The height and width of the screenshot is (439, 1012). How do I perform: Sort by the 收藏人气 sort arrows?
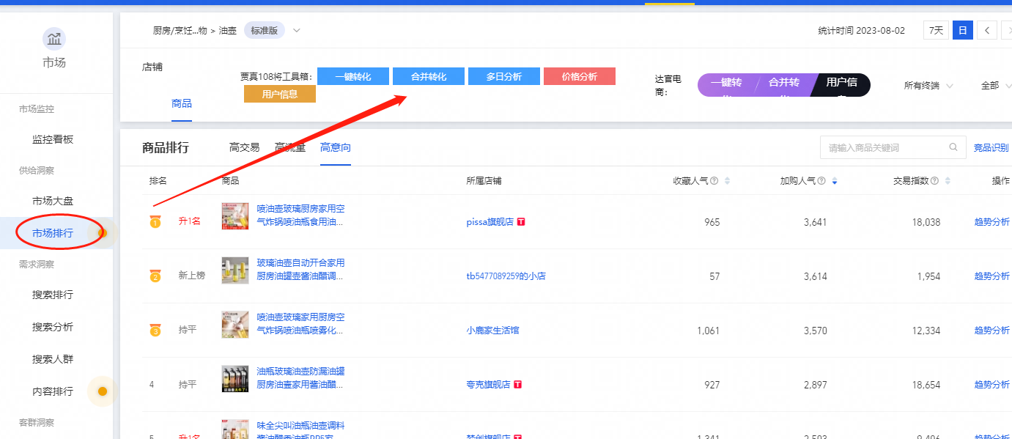tap(726, 181)
